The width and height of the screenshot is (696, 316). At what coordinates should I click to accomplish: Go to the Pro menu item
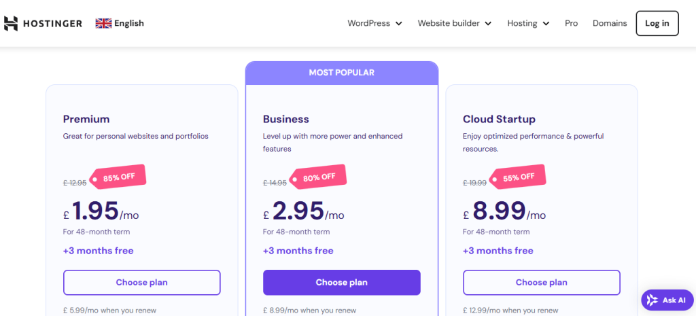click(x=571, y=23)
